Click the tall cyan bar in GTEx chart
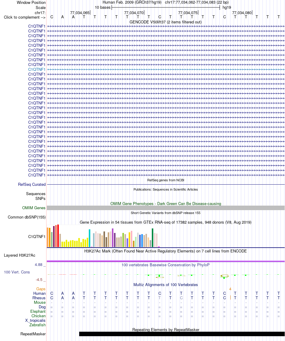This screenshot has height=341, width=285. click(x=90, y=238)
